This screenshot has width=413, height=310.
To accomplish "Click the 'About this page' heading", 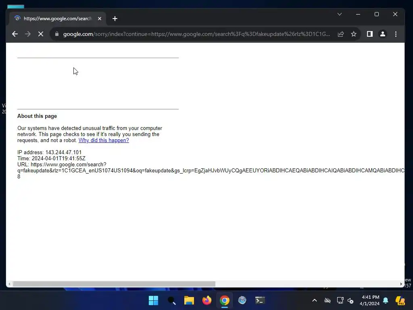I will 37,116.
